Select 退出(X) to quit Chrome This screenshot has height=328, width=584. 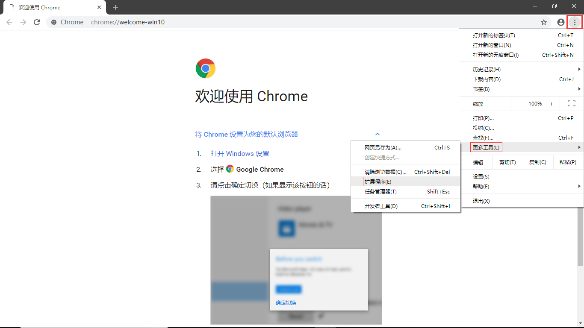tap(521, 201)
